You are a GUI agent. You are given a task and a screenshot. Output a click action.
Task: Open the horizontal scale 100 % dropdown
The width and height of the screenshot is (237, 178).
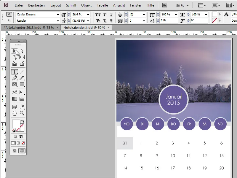pos(206,15)
